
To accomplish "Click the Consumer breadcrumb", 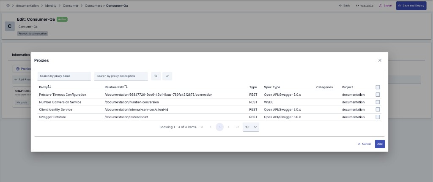I will [71, 5].
